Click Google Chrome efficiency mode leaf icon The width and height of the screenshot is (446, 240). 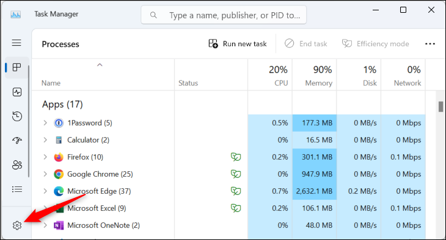tap(236, 174)
